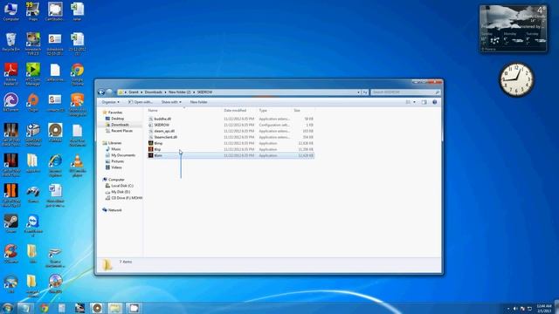Open HTC Sync Manager shortcut
The height and width of the screenshot is (314, 559).
tap(33, 73)
